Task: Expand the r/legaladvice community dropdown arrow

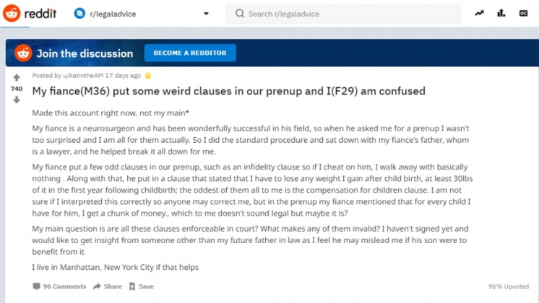Action: click(x=206, y=14)
